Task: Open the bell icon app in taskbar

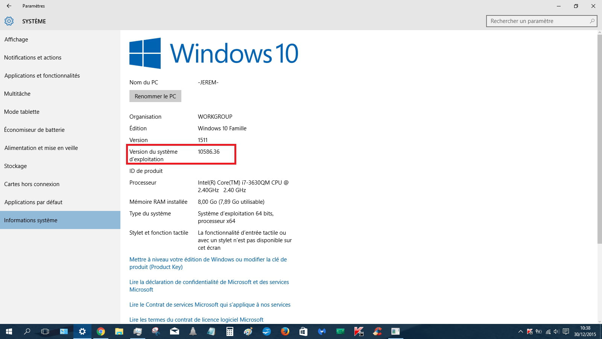Action: click(193, 331)
